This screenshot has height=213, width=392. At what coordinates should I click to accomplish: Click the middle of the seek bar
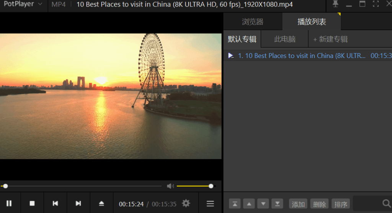[81, 186]
